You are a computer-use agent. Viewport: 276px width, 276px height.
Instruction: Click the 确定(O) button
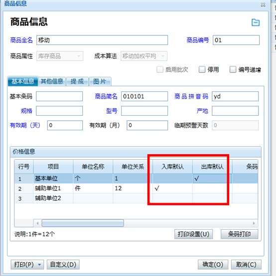(x=213, y=265)
